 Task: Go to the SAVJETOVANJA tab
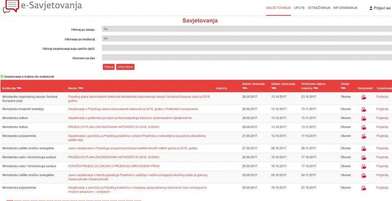pyautogui.click(x=278, y=8)
